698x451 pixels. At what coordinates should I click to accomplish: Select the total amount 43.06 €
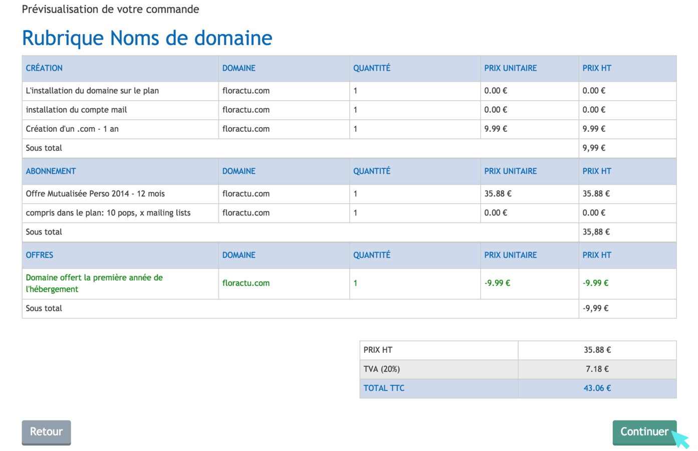(597, 388)
